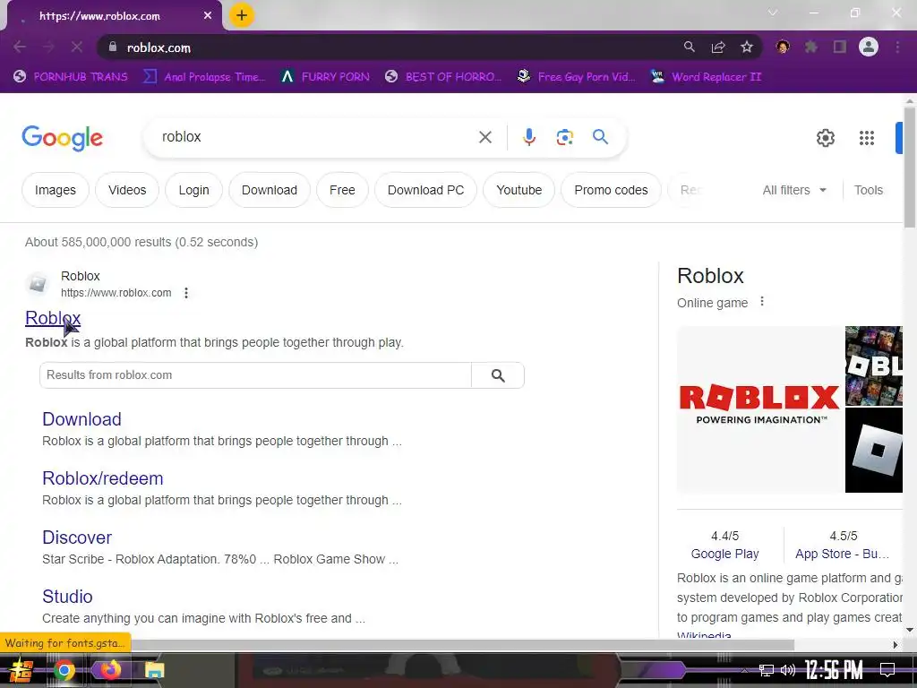Clear the Google search box with X
Image resolution: width=917 pixels, height=688 pixels.
click(484, 137)
